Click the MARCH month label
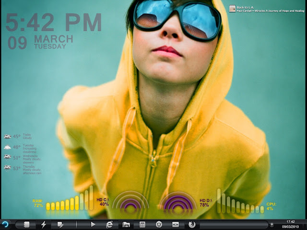The image size is (307, 230). (54, 39)
